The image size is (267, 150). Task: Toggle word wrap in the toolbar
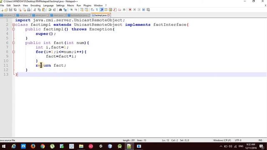tap(92, 10)
